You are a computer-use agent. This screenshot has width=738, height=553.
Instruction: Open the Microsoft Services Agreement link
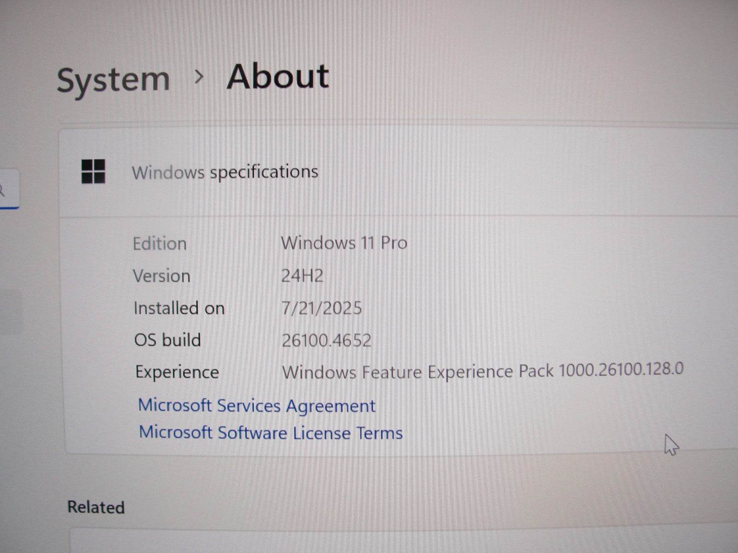click(257, 406)
